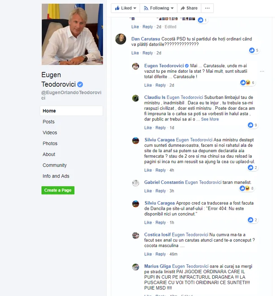Click the green Create a Page button

[x=58, y=190]
